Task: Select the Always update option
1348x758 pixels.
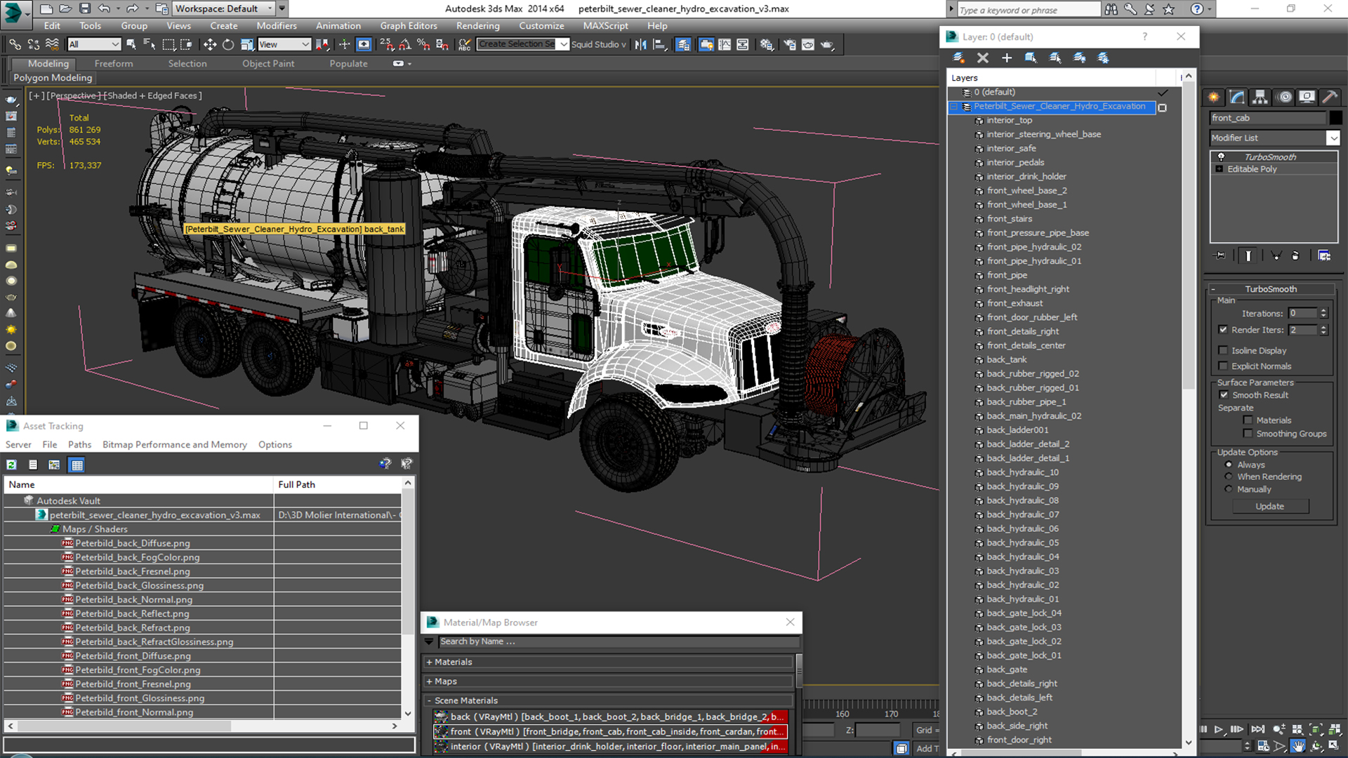Action: point(1229,465)
